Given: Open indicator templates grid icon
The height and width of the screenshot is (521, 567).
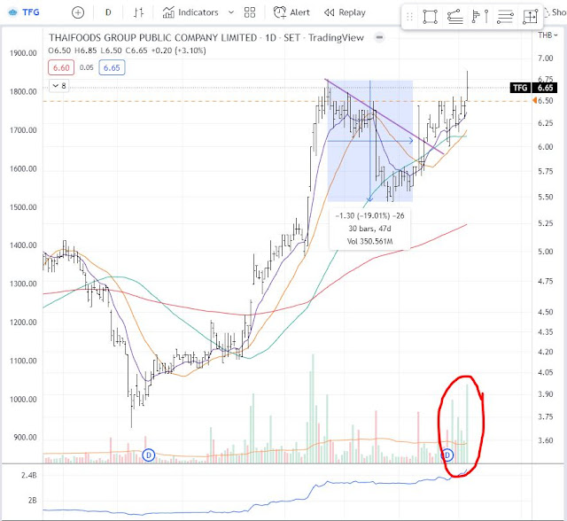Looking at the screenshot, I should [x=250, y=12].
